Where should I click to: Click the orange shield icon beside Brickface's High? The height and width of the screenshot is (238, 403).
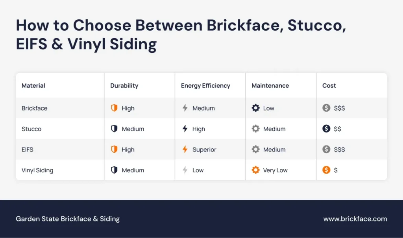point(114,108)
